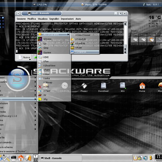Open the Win drive desktop icon

click(x=123, y=87)
